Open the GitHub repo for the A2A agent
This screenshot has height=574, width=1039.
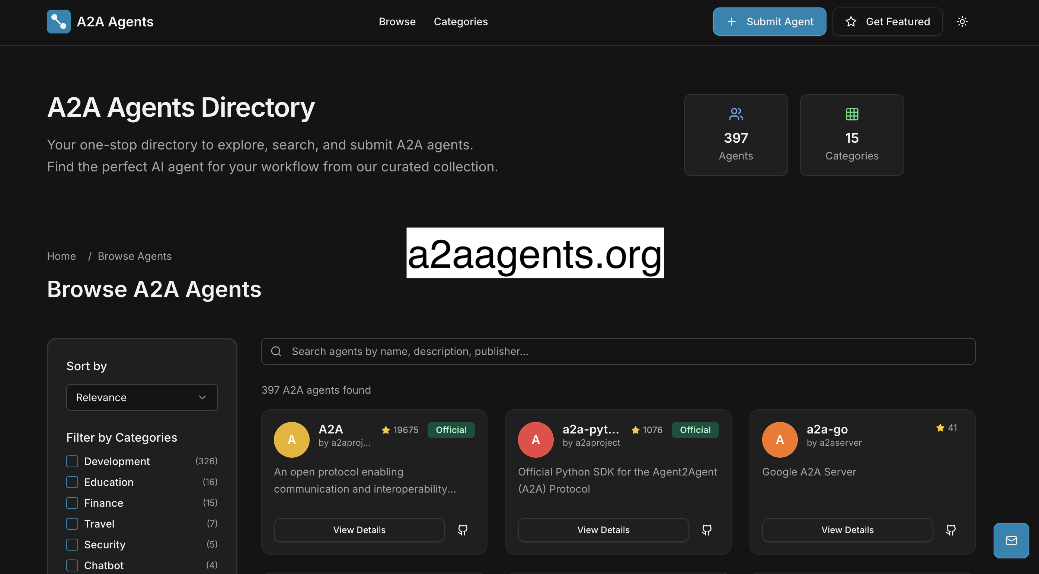tap(463, 530)
